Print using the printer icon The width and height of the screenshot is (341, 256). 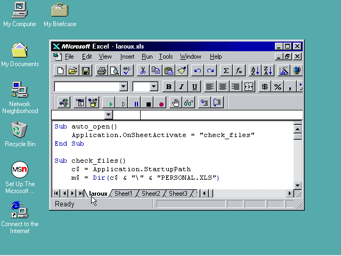click(x=102, y=70)
